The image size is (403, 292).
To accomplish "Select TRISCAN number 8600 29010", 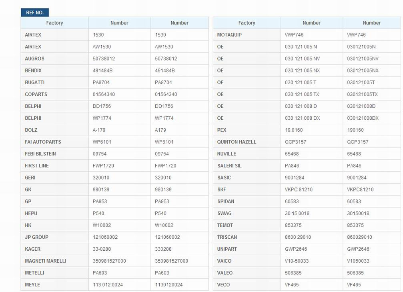I will tap(298, 237).
